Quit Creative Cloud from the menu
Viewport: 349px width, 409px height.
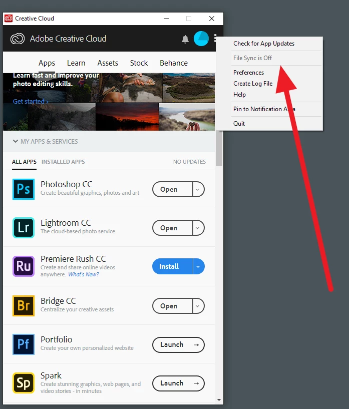(269, 123)
